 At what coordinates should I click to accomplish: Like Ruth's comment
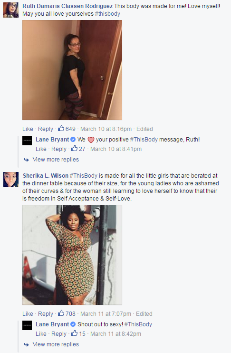[28, 129]
